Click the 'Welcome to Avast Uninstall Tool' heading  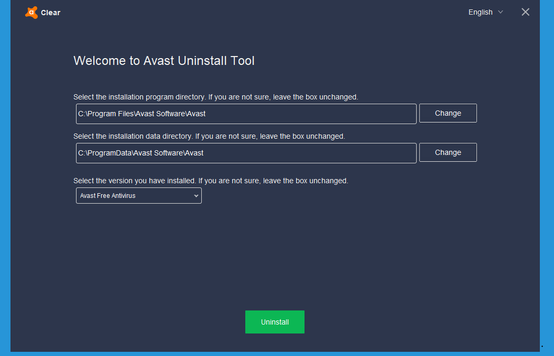pos(164,61)
